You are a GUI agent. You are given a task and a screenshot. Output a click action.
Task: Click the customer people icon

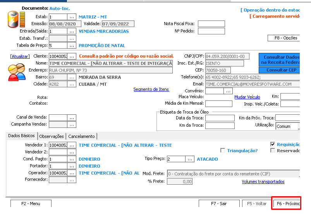pyautogui.click(x=17, y=72)
